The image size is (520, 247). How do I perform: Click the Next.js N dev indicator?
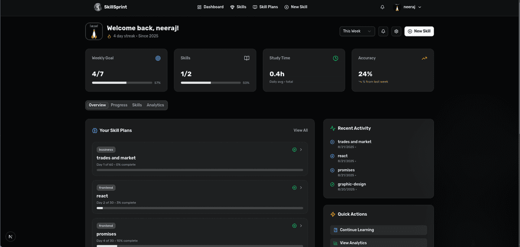coord(11,236)
